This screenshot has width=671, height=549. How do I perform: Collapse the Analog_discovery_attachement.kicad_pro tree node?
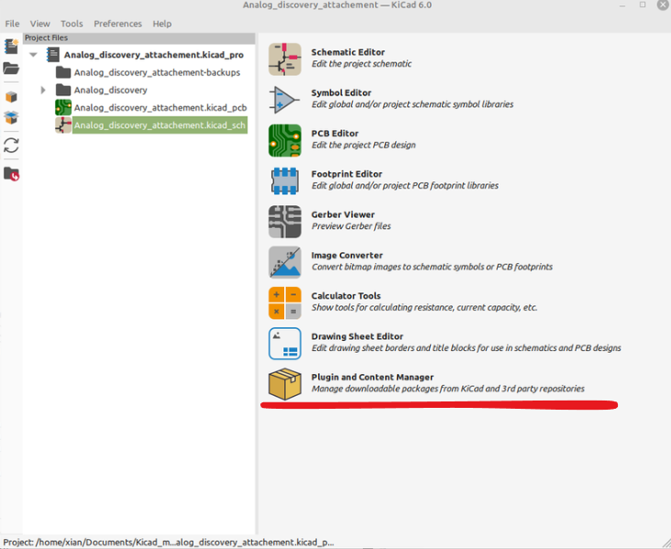[x=33, y=55]
